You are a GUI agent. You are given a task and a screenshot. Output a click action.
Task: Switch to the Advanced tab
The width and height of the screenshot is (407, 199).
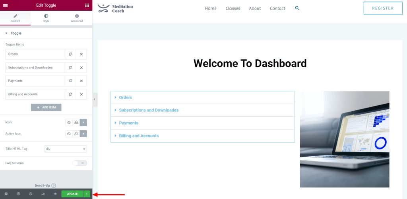coord(77,18)
